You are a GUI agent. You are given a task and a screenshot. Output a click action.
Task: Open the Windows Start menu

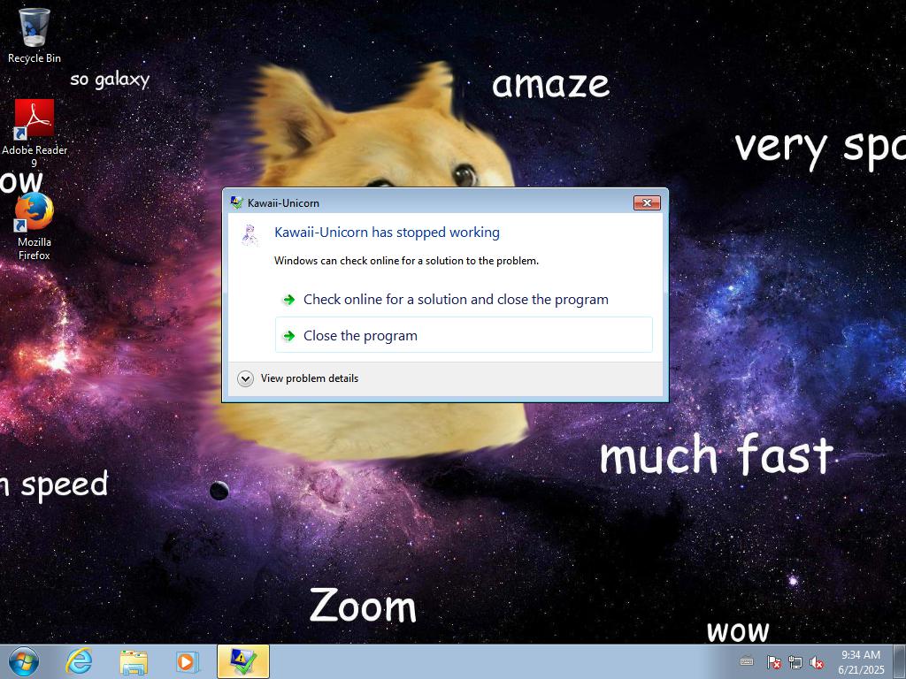(24, 661)
